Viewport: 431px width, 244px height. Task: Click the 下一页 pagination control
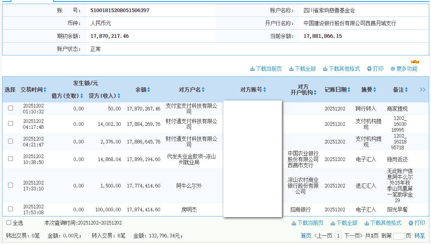point(353,235)
